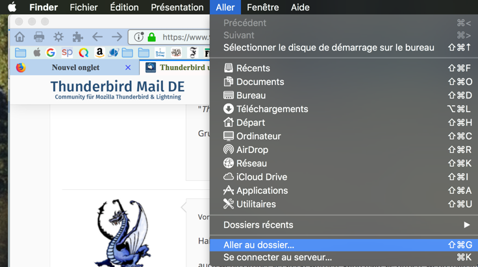Go forward with the right arrow in Firefox

117,37
